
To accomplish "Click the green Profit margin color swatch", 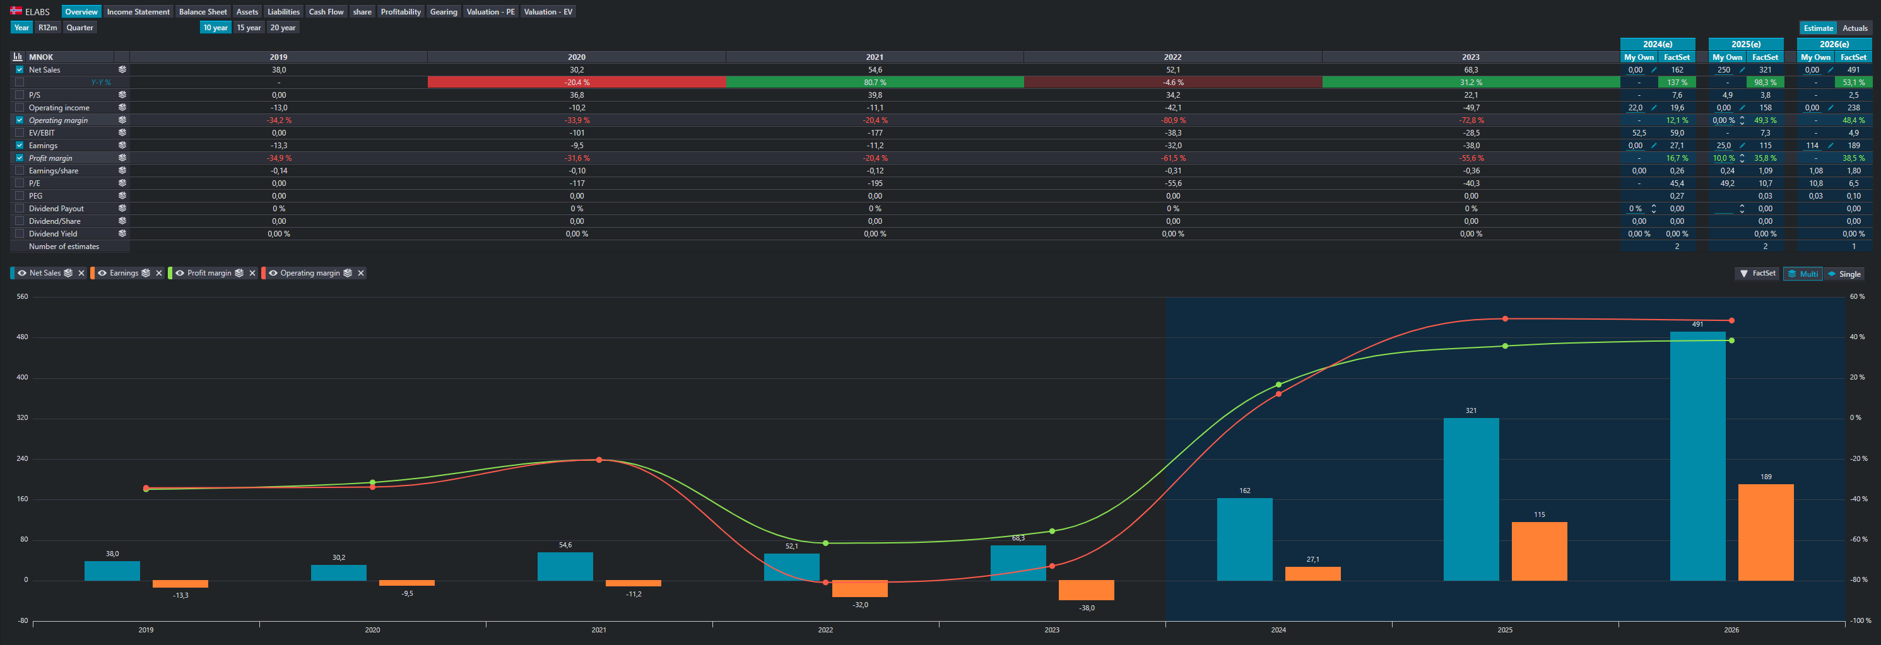I will click(x=170, y=273).
